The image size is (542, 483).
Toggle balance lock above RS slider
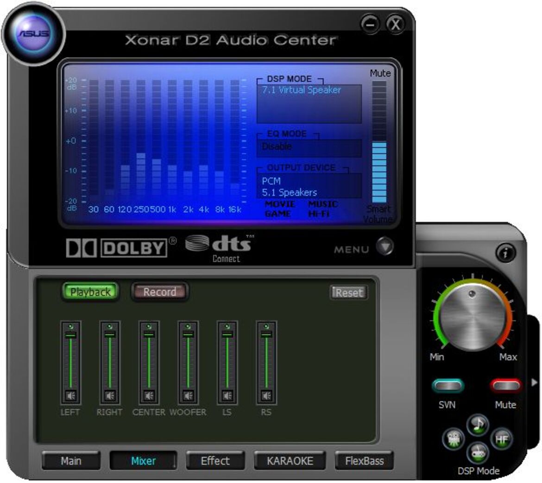266,326
